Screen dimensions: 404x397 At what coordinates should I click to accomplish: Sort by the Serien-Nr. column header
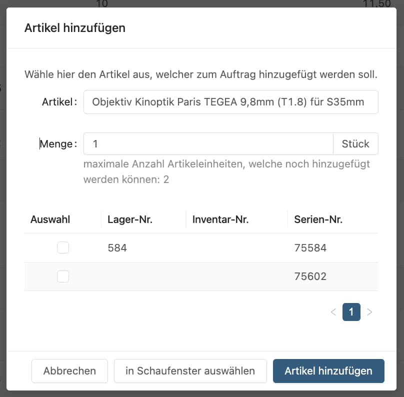(318, 219)
